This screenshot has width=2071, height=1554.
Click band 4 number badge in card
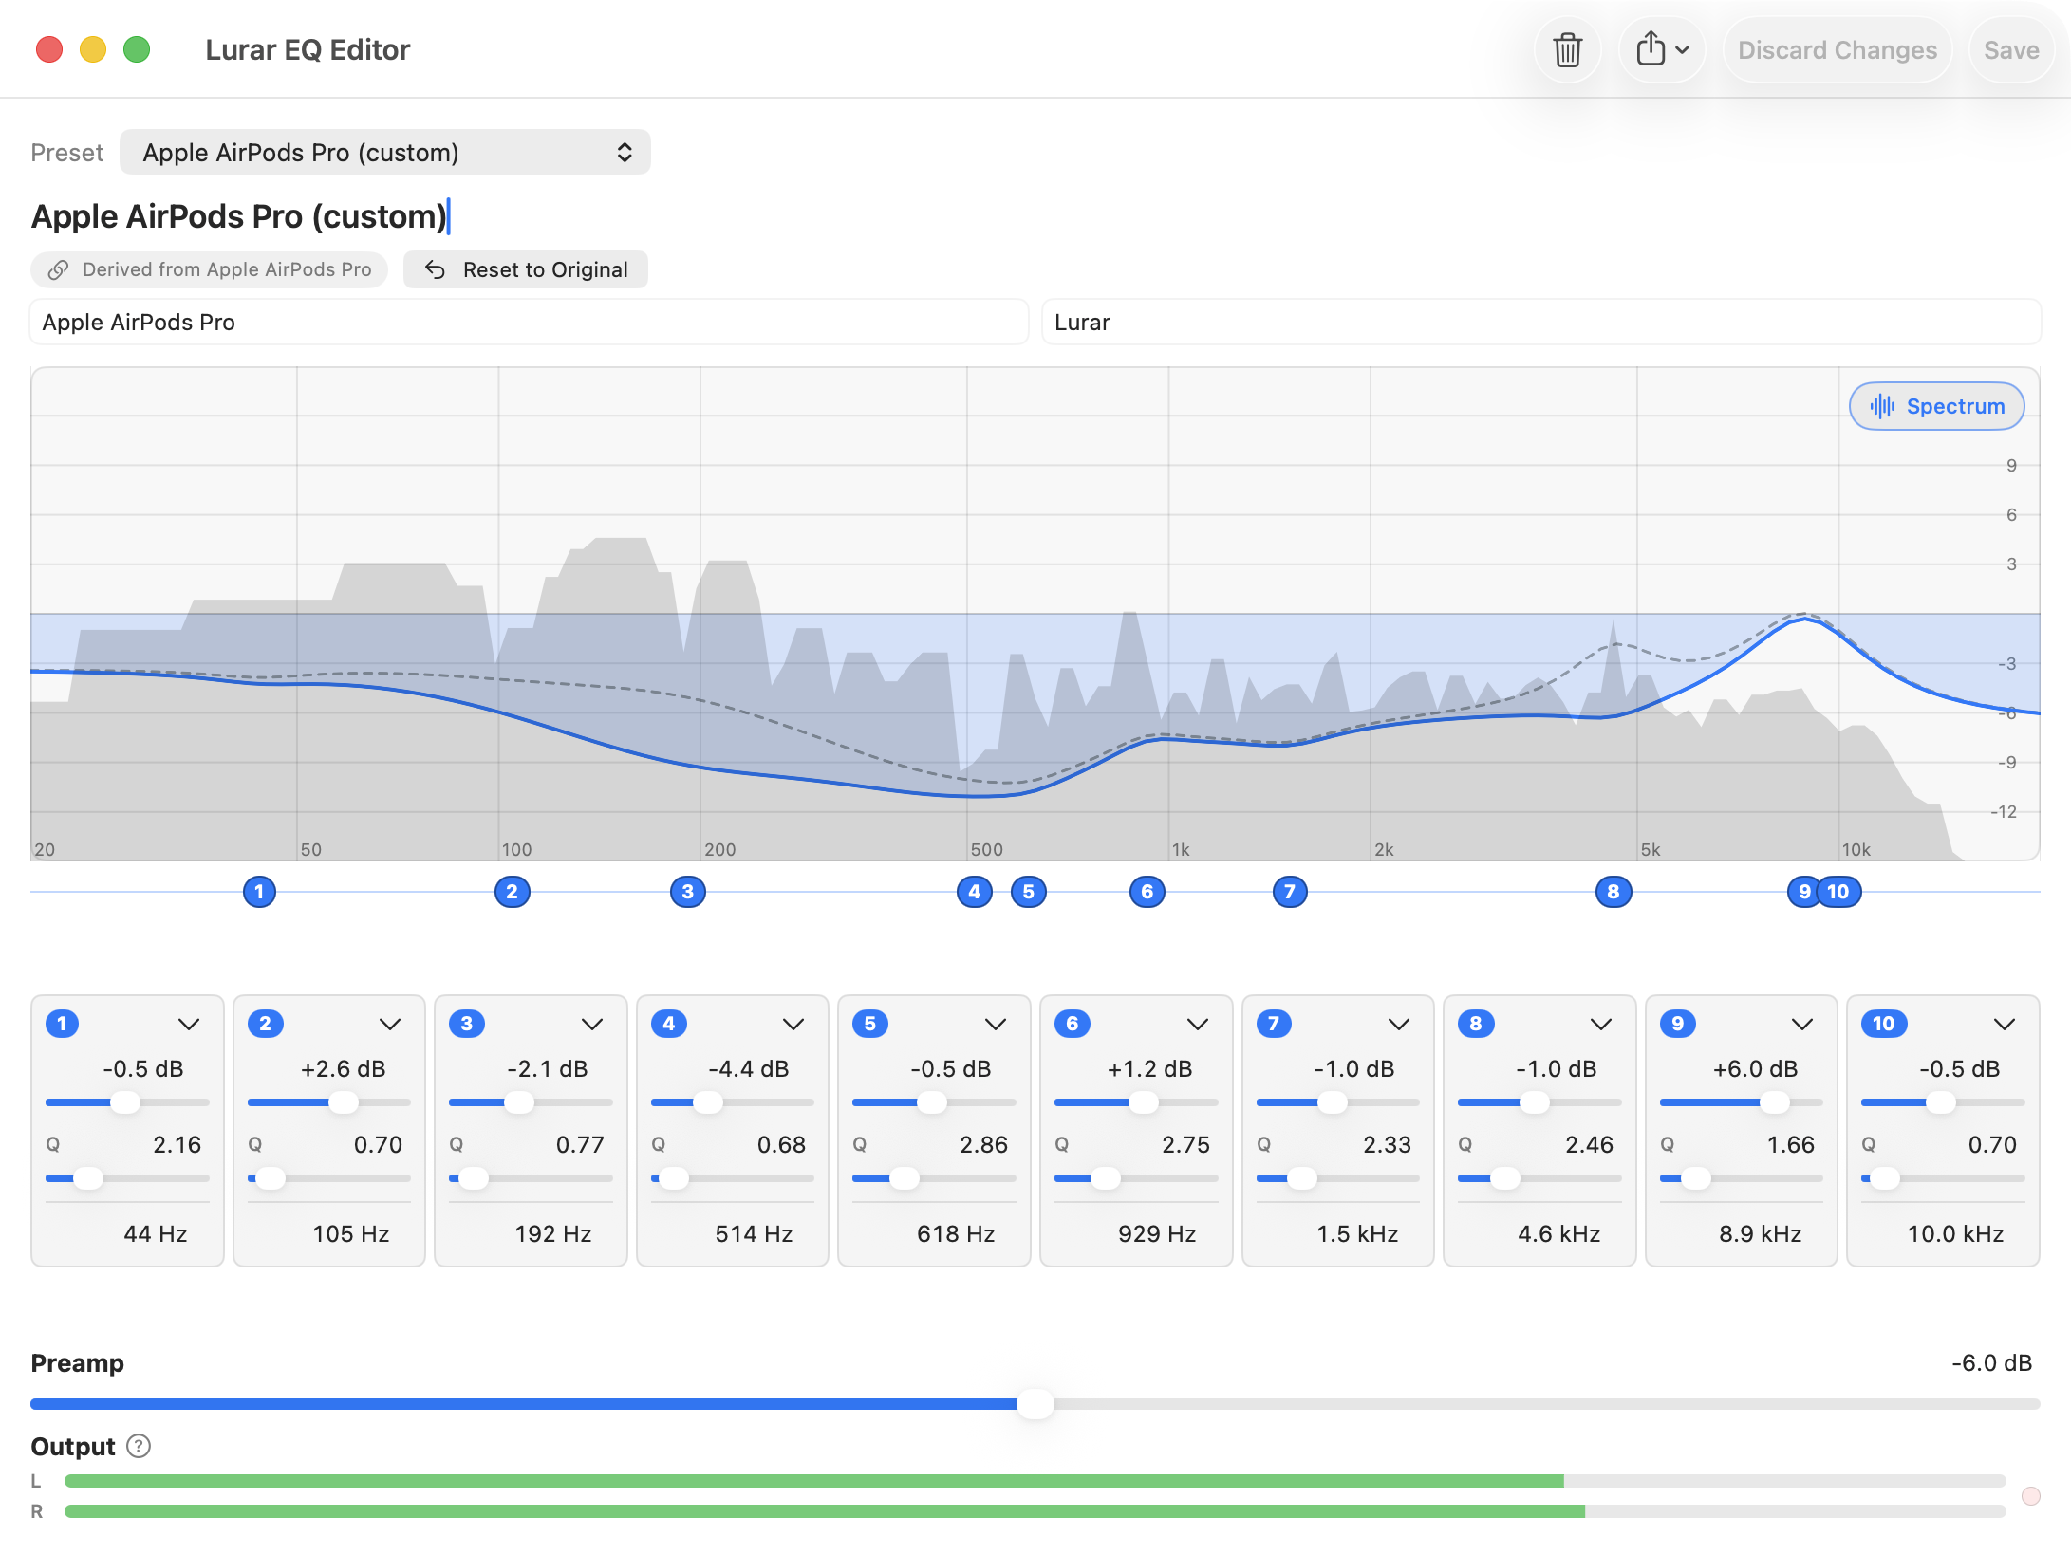668,1024
